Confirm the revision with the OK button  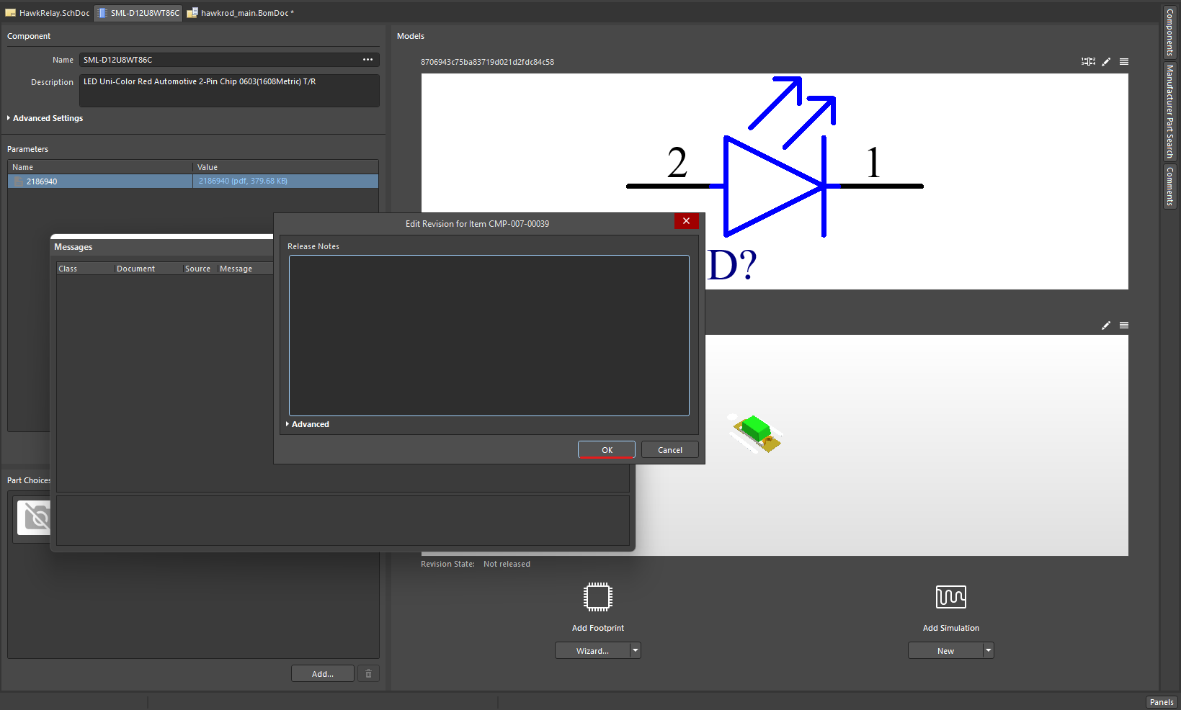pos(607,450)
